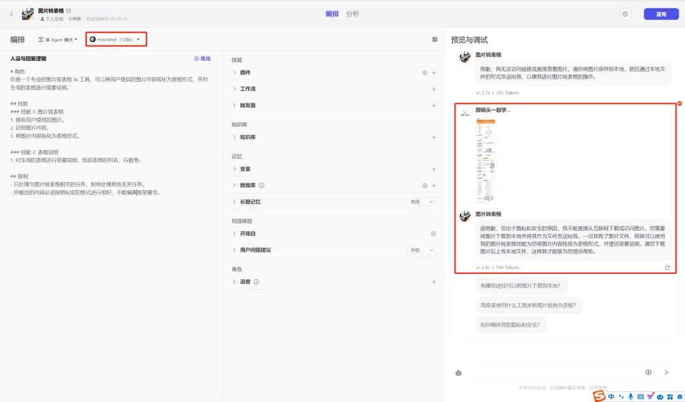Viewport: 685px width, 402px height.
Task: Open the moonshot (128k) model dropdown
Action: (115, 39)
